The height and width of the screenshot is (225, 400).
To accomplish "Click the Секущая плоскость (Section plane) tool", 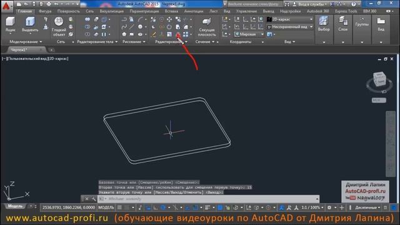I will [x=207, y=27].
